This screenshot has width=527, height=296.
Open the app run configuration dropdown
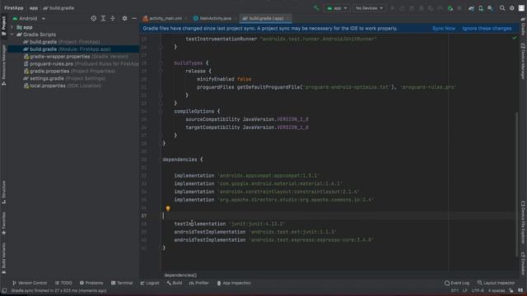click(337, 8)
